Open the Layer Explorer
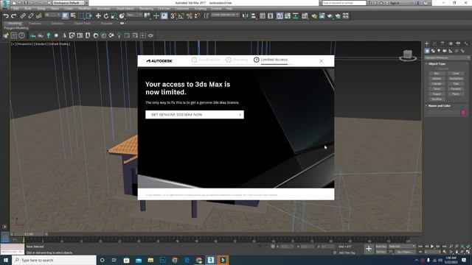Screen dimensions: 472x265 [271, 16]
